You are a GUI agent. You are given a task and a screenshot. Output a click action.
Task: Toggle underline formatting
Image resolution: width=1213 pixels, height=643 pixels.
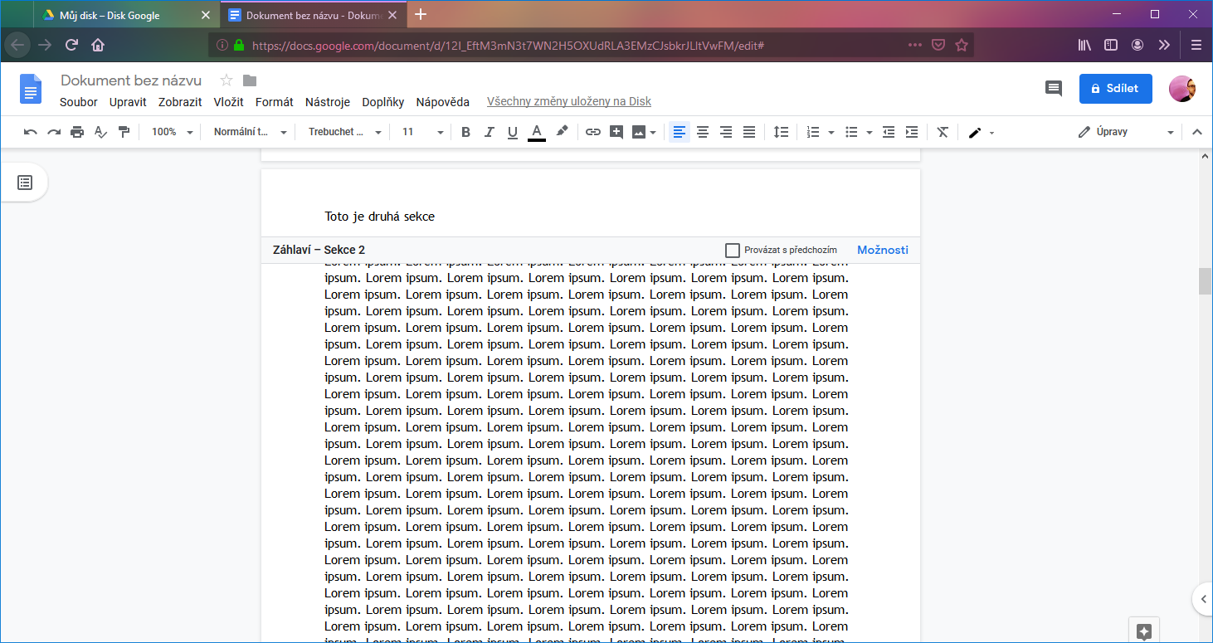512,132
